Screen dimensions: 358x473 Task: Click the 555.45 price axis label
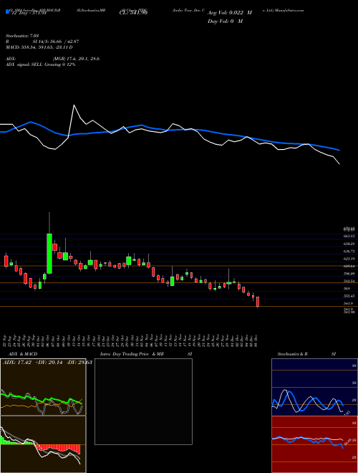click(350, 296)
